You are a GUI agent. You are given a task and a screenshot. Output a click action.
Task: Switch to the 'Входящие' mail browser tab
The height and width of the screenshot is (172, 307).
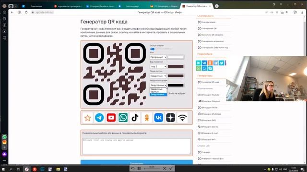coord(164,6)
